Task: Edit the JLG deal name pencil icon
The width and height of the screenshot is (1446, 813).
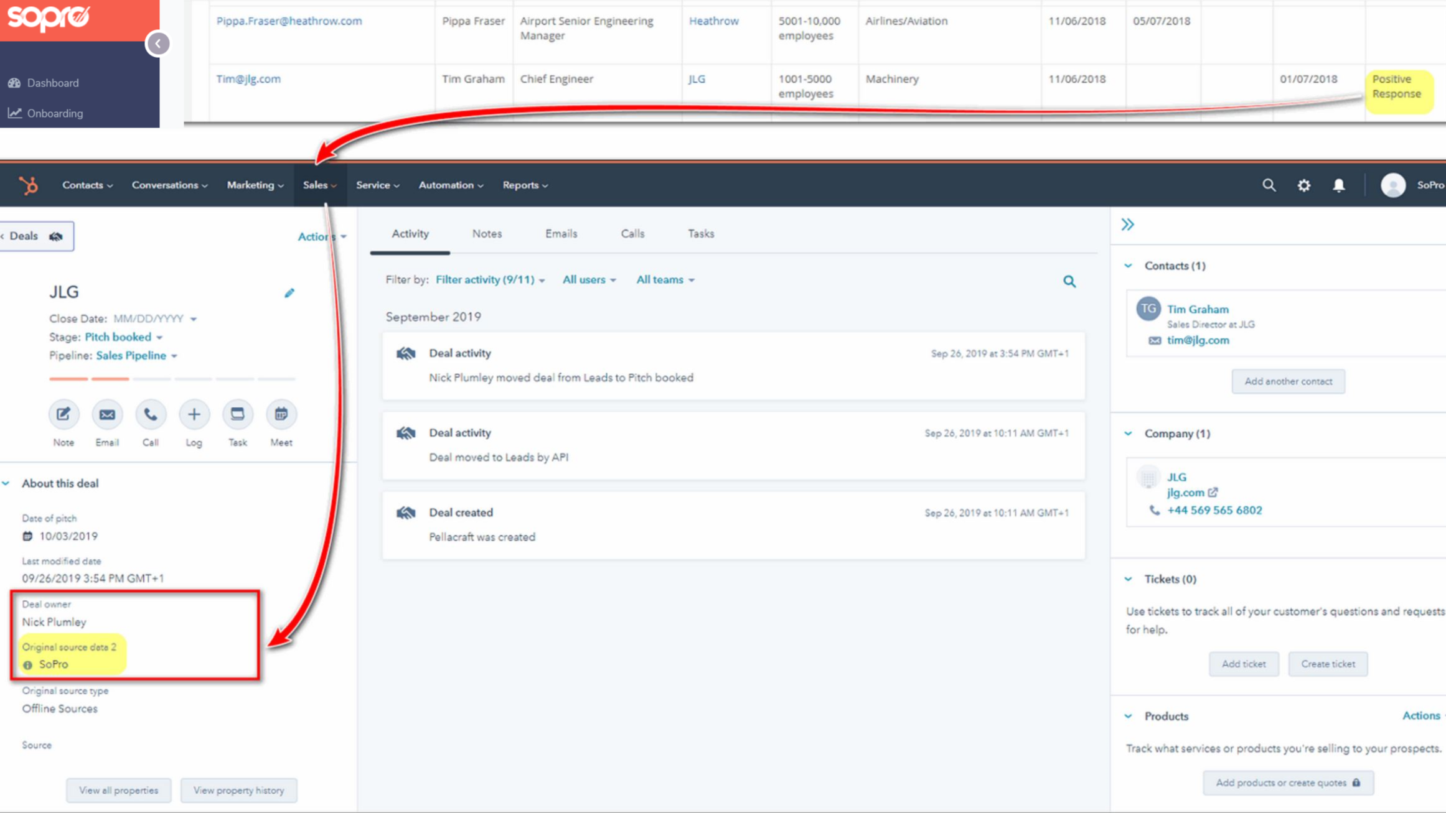Action: click(x=289, y=292)
